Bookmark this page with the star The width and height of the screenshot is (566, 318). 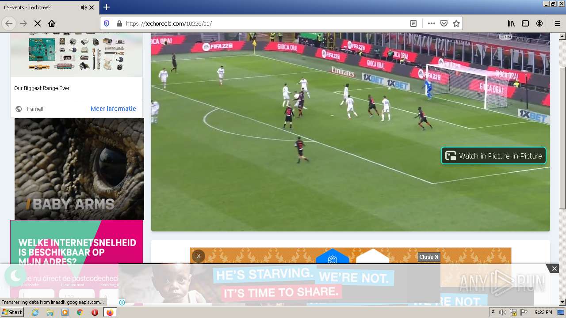click(456, 23)
